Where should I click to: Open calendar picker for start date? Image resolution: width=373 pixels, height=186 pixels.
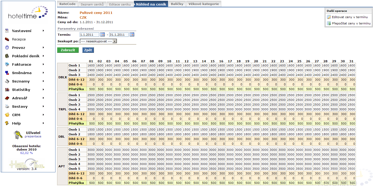point(102,34)
